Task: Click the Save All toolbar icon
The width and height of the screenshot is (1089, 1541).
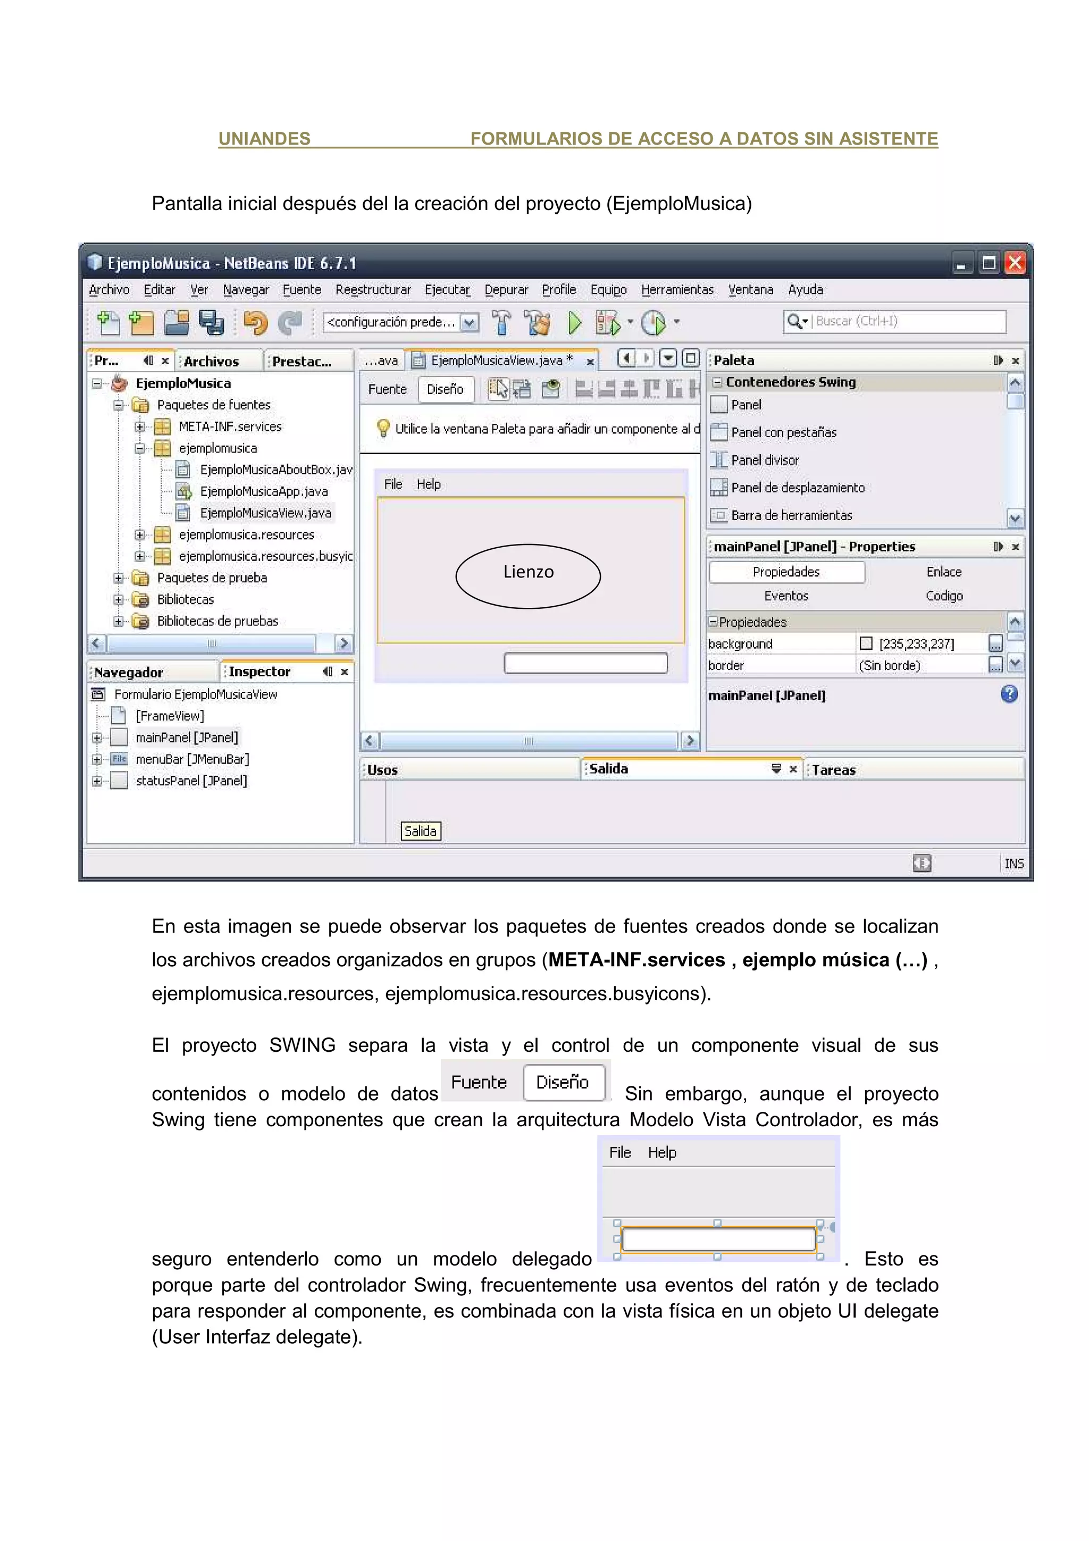Action: click(x=211, y=322)
